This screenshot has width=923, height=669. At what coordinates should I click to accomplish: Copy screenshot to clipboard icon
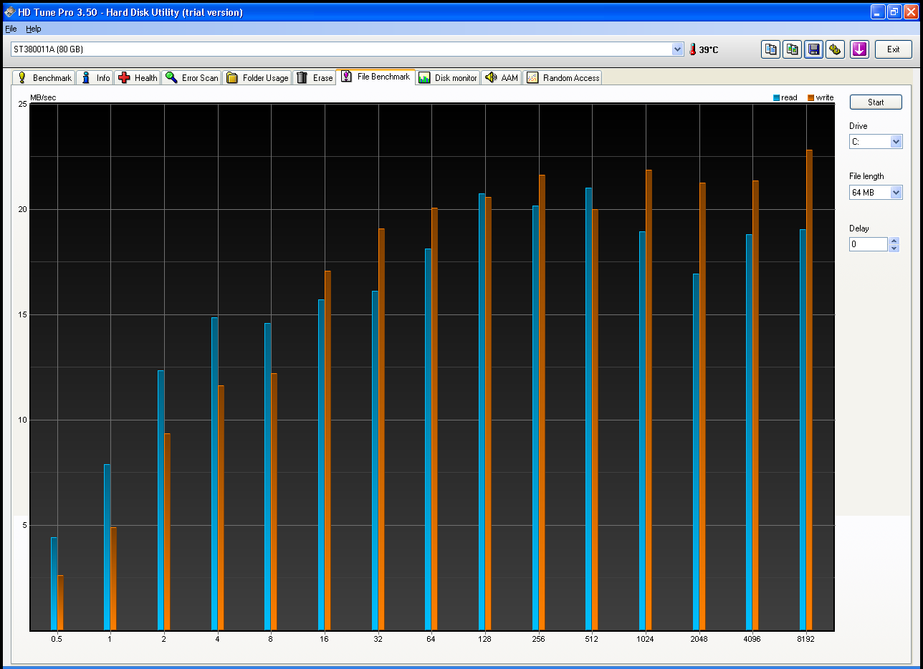(792, 49)
